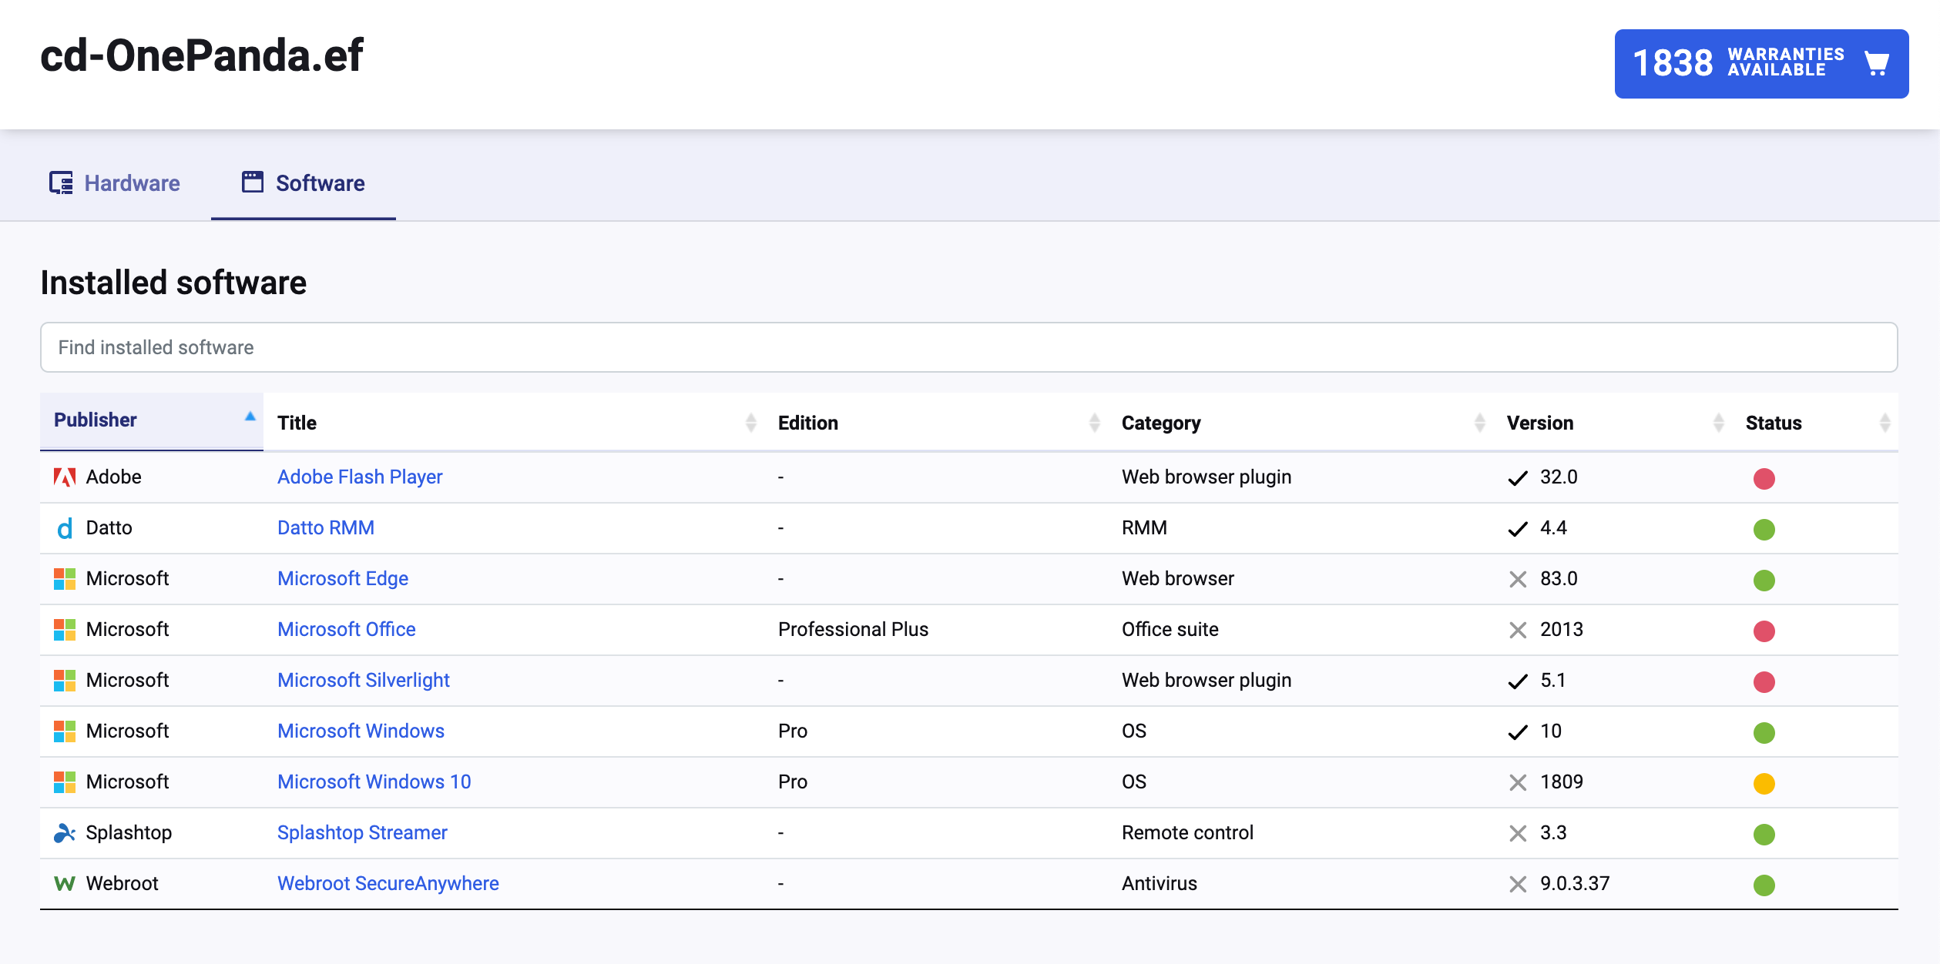Open the Adobe Flash Player link
1940x964 pixels.
pos(360,477)
